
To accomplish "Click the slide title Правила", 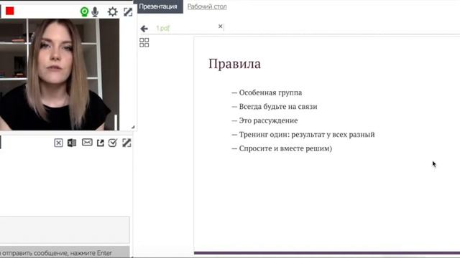I will pyautogui.click(x=234, y=64).
